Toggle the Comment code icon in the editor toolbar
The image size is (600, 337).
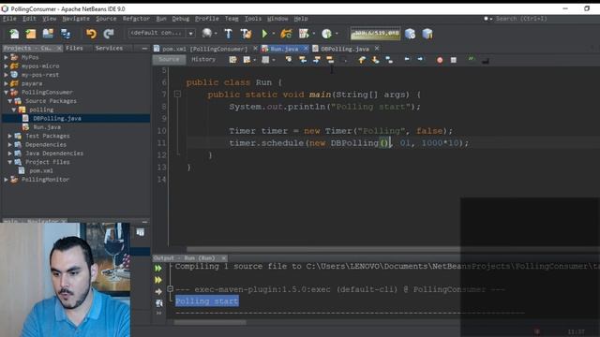[471, 59]
